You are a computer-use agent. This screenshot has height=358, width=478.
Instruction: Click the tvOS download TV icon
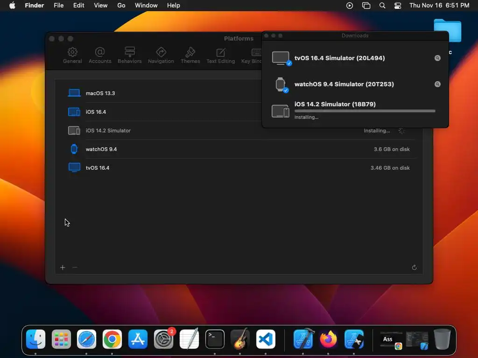[x=281, y=58]
